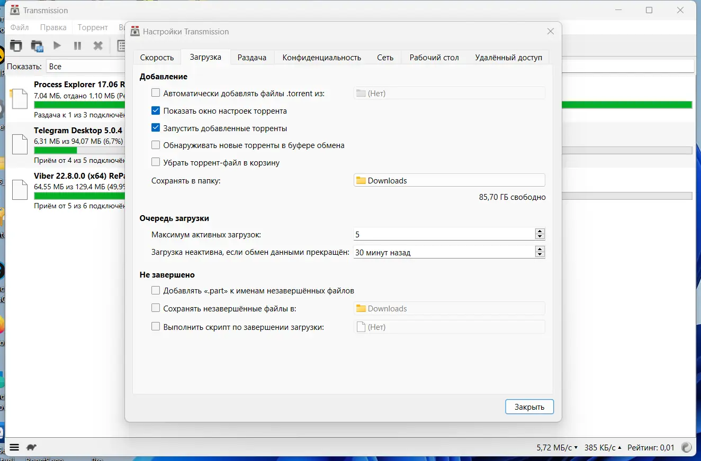The height and width of the screenshot is (461, 701).
Task: Decrease maximum active downloads with down arrow
Action: 540,237
